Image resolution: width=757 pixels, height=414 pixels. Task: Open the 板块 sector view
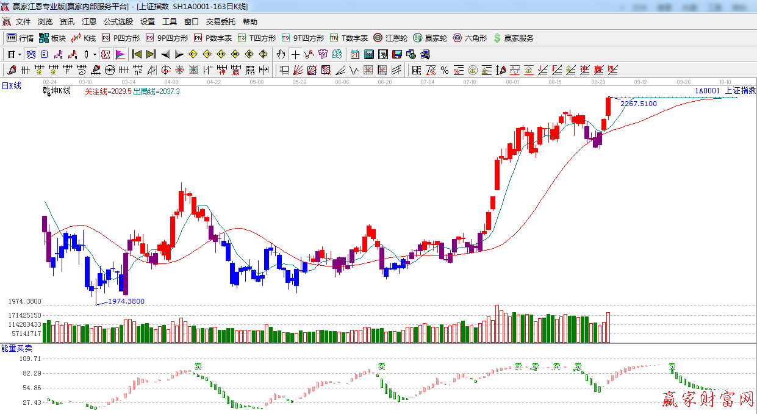click(52, 38)
